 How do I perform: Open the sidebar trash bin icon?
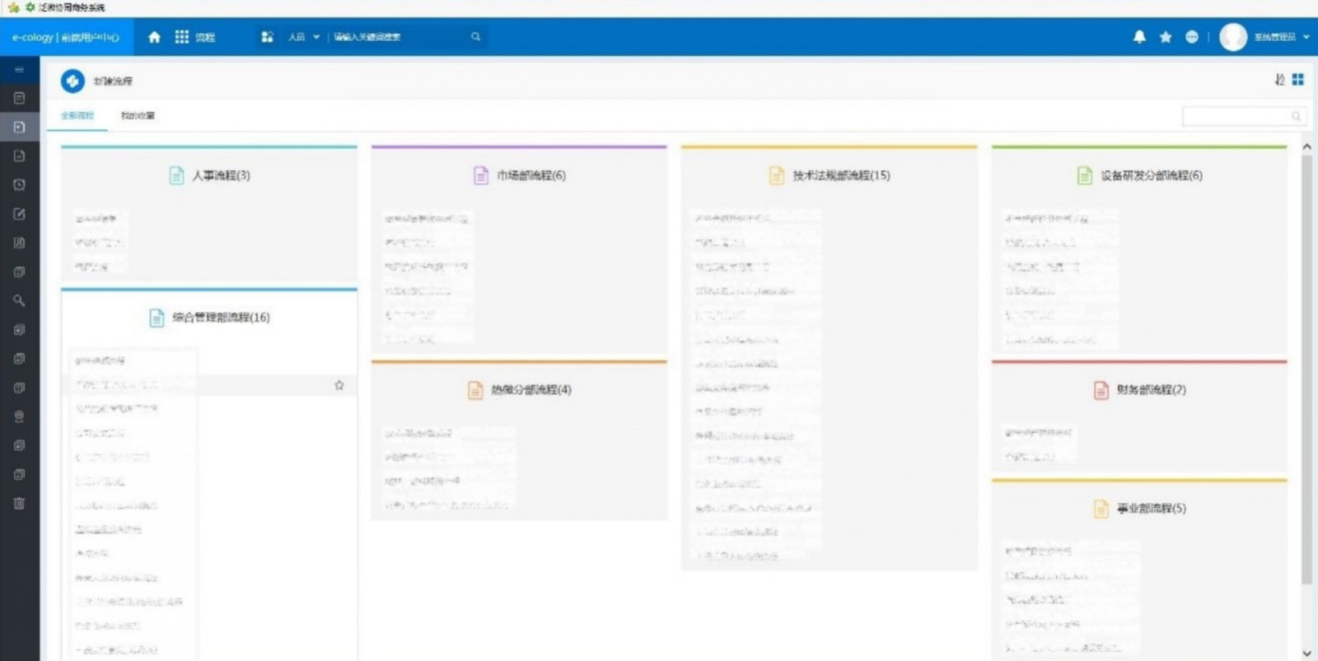[19, 503]
